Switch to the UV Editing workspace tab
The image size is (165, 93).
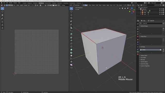click(41, 3)
